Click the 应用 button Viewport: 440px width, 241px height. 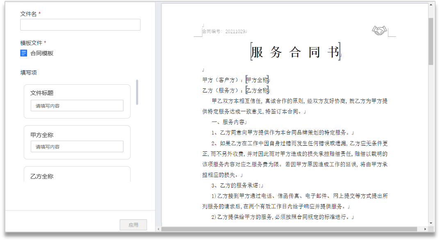click(x=133, y=225)
